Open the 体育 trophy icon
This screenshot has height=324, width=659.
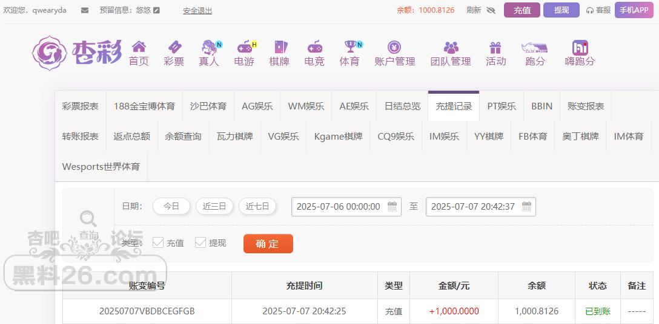pos(349,47)
